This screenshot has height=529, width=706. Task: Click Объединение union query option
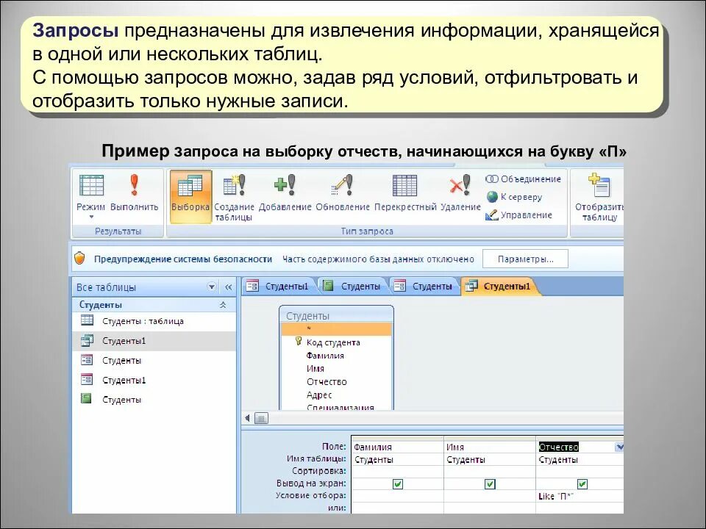pos(523,179)
